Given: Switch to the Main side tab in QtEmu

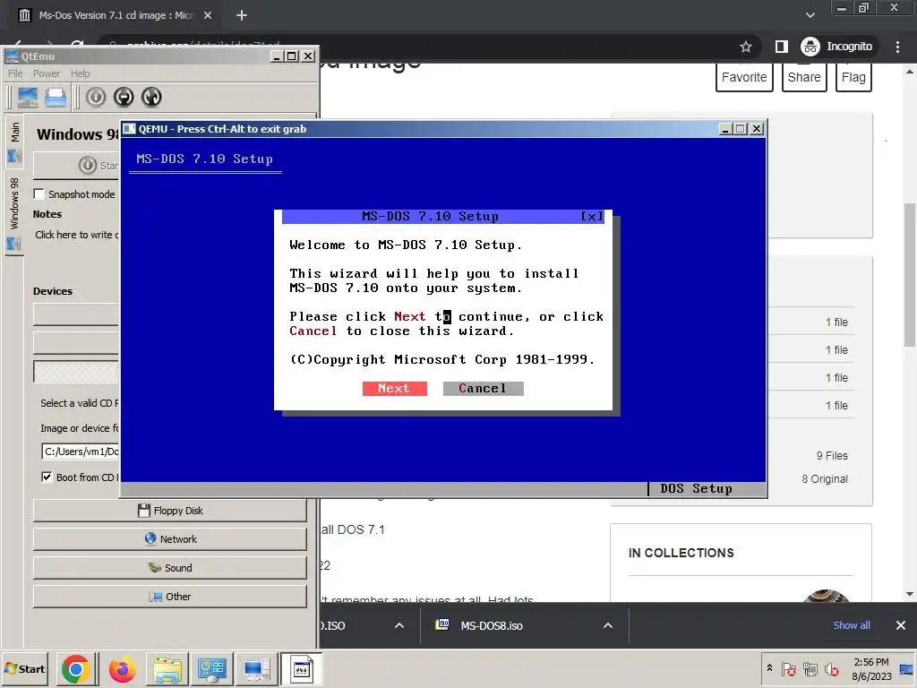Looking at the screenshot, I should tap(14, 141).
